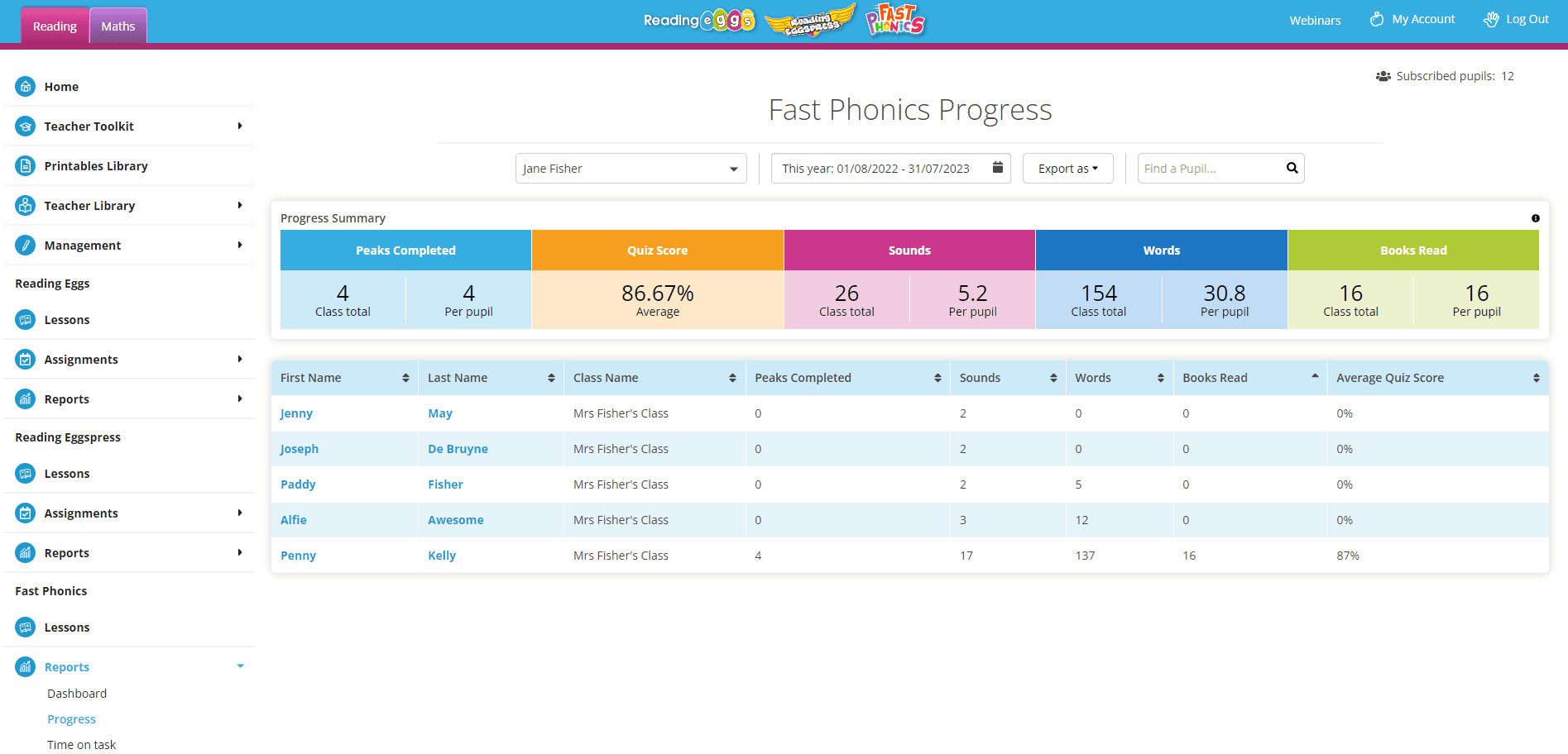
Task: Open the pupil search magnifier icon
Action: pos(1292,168)
